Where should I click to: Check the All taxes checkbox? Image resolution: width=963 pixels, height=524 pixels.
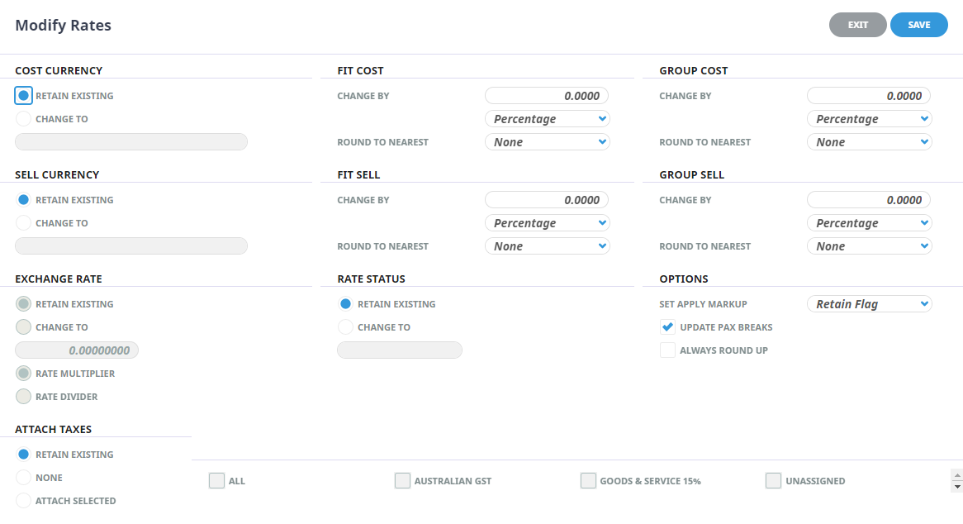tap(216, 481)
